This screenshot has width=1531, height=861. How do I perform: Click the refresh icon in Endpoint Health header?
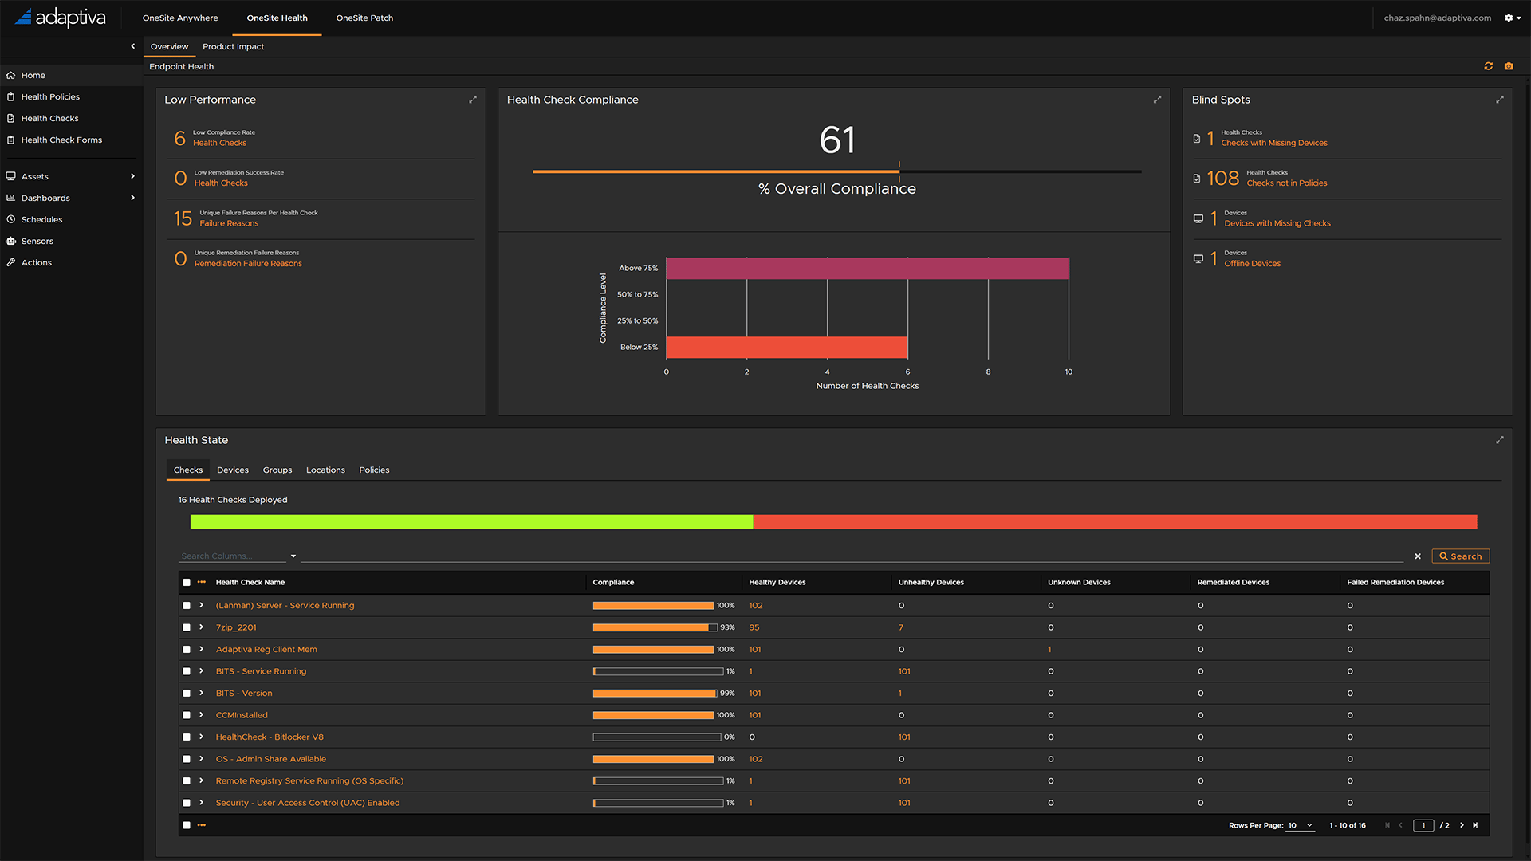point(1488,66)
